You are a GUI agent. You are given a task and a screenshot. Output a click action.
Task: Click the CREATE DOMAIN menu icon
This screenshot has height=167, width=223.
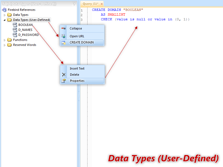click(x=64, y=43)
